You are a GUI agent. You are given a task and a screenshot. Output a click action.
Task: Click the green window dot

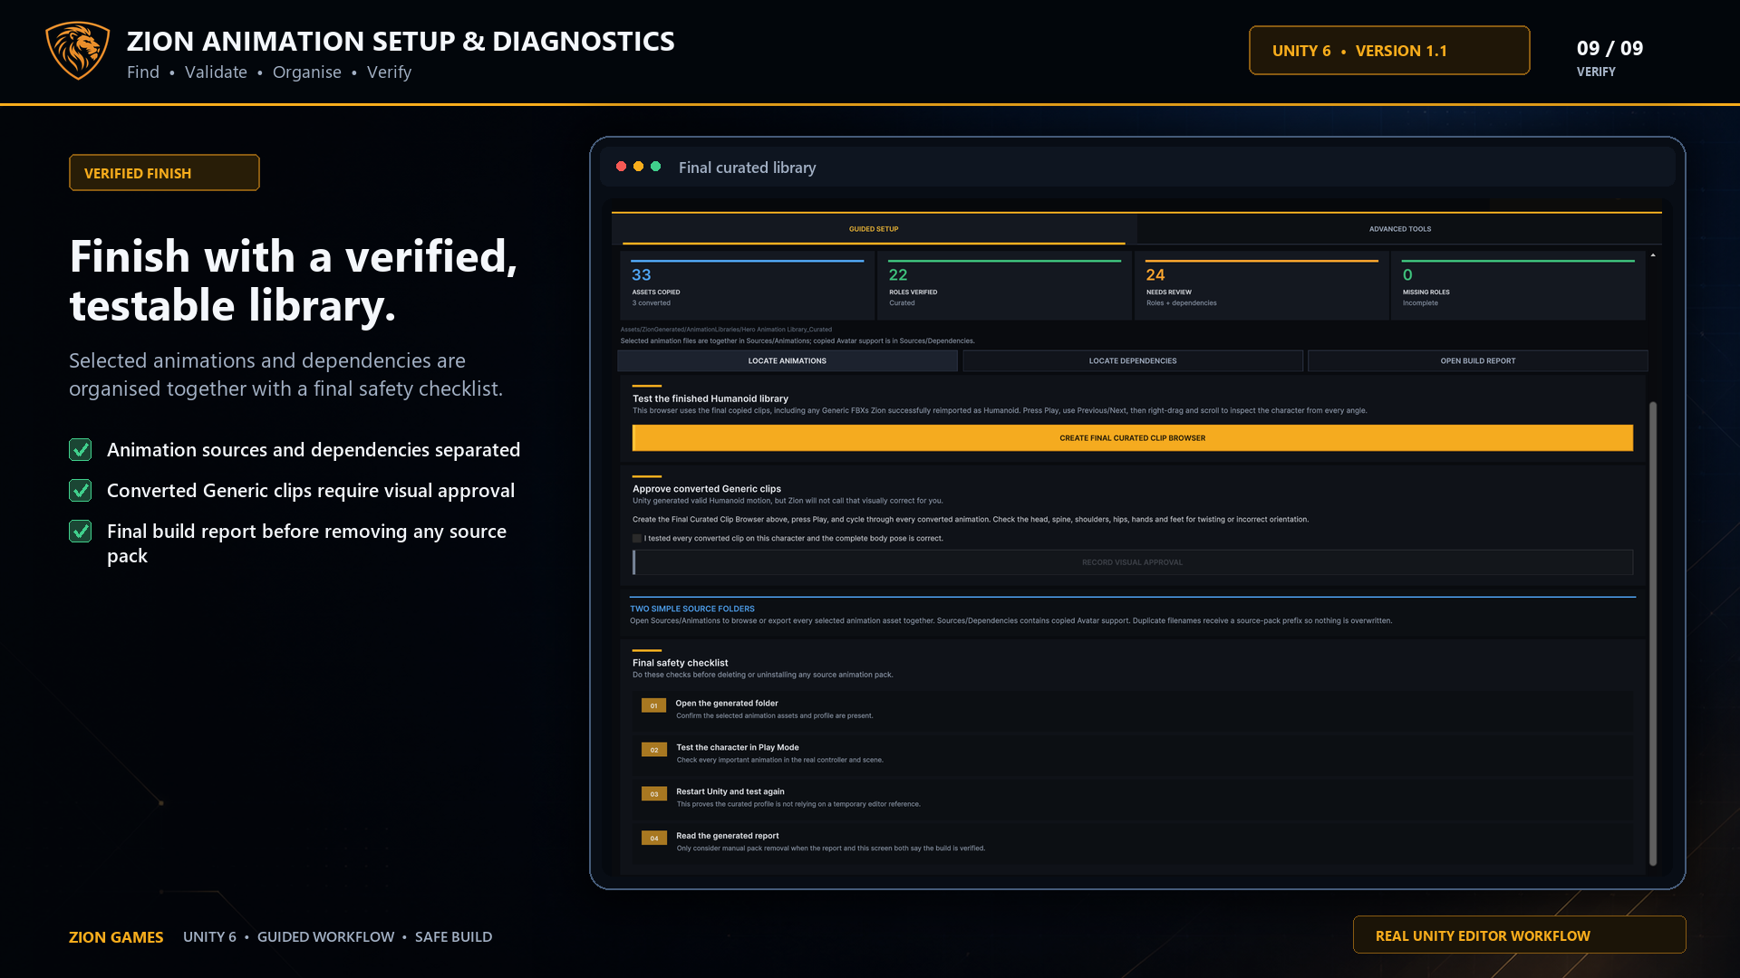tap(655, 167)
